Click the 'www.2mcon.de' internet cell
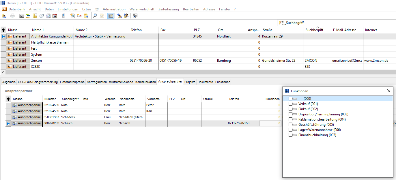This screenshot has height=180, width=396. (x=379, y=61)
